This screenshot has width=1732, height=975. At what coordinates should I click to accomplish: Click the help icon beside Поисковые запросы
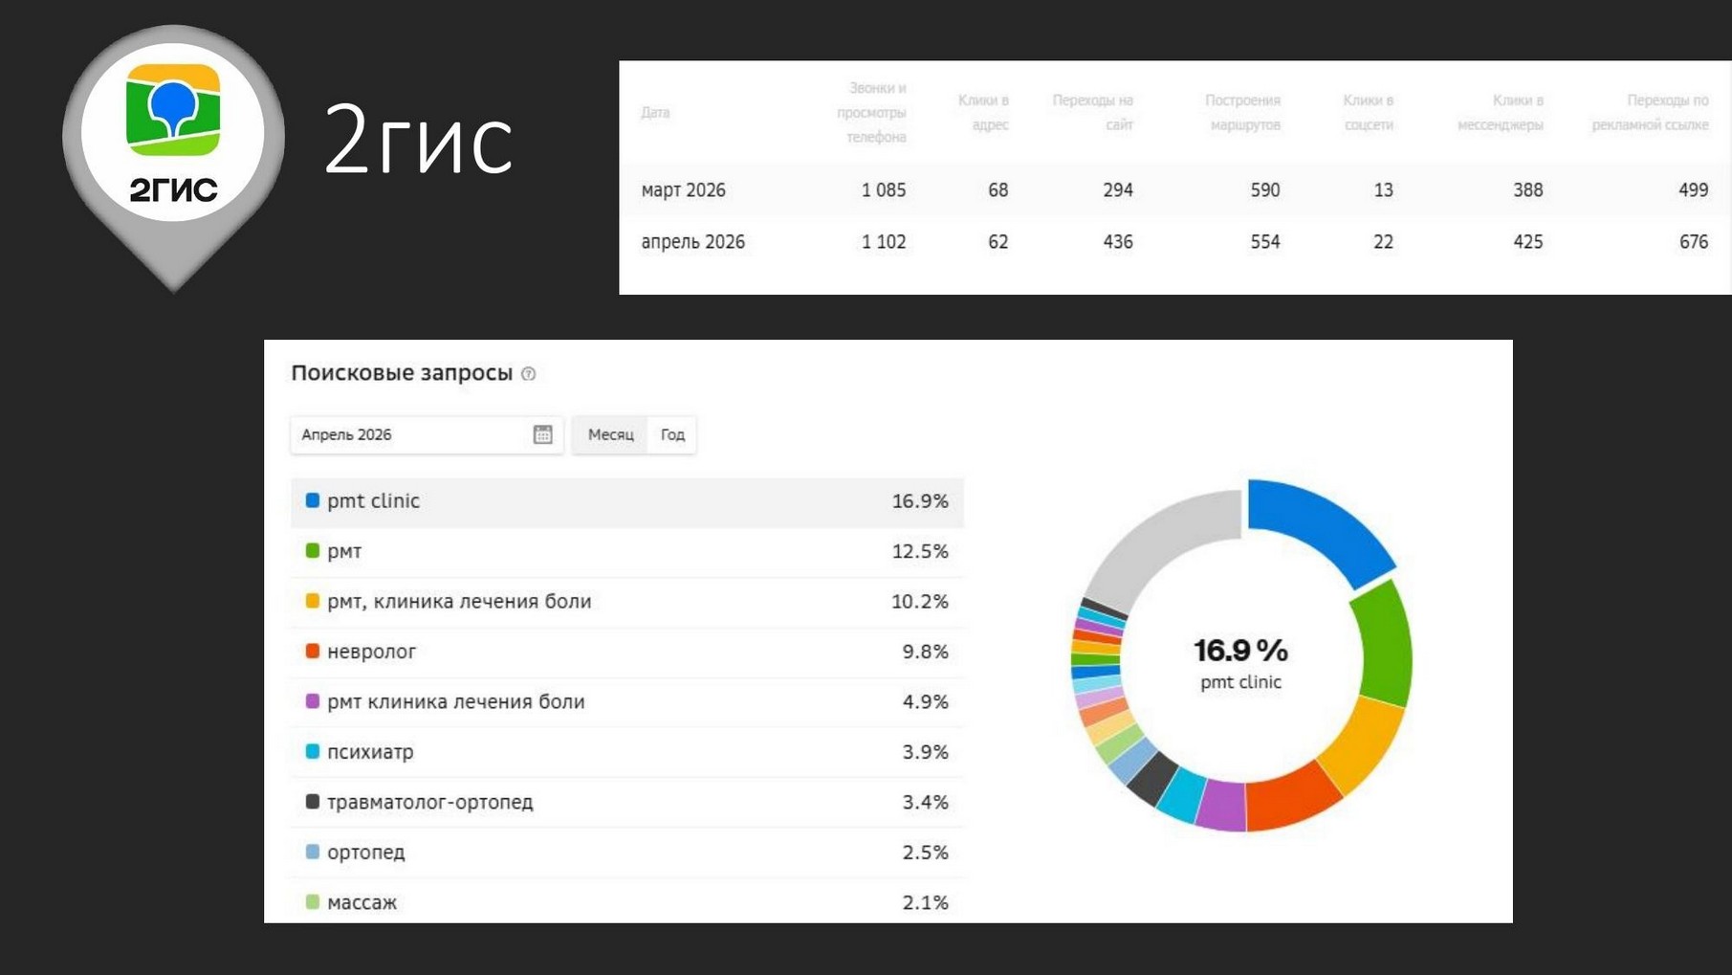tap(528, 374)
